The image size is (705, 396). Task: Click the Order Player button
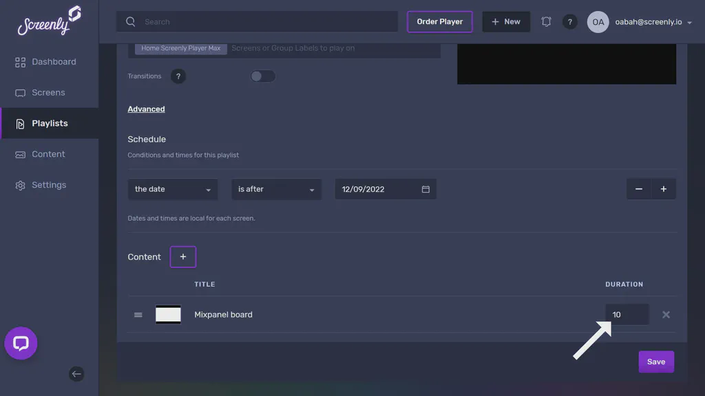(439, 21)
